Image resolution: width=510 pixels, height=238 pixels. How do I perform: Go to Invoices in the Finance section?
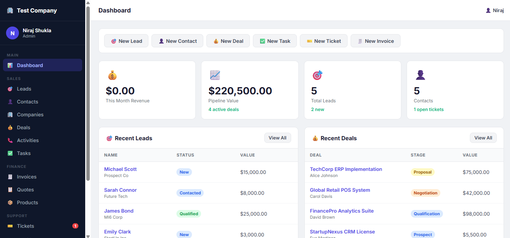27,177
